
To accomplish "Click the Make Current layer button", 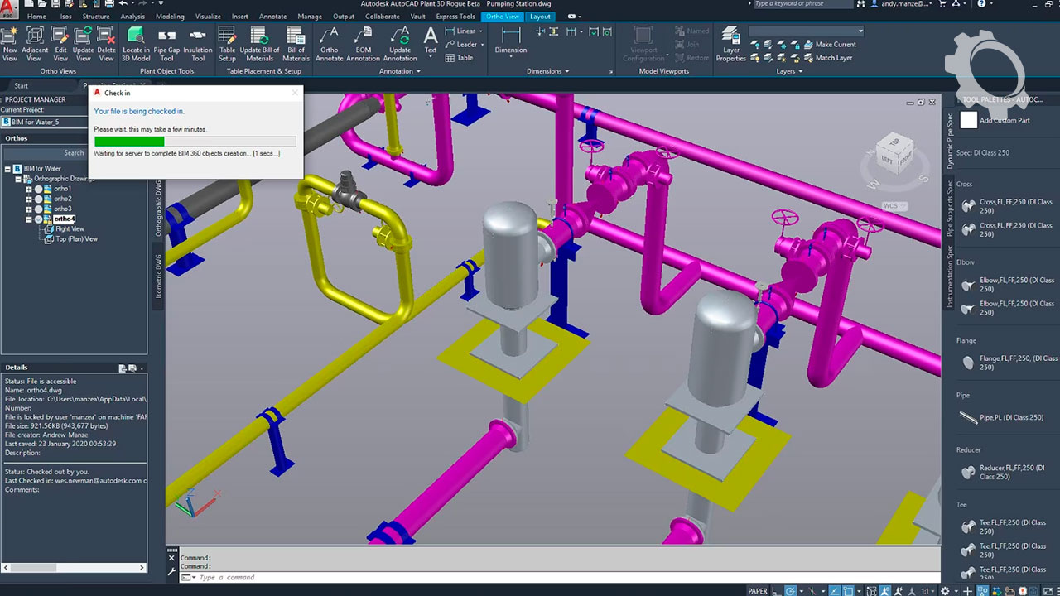I will coord(835,45).
